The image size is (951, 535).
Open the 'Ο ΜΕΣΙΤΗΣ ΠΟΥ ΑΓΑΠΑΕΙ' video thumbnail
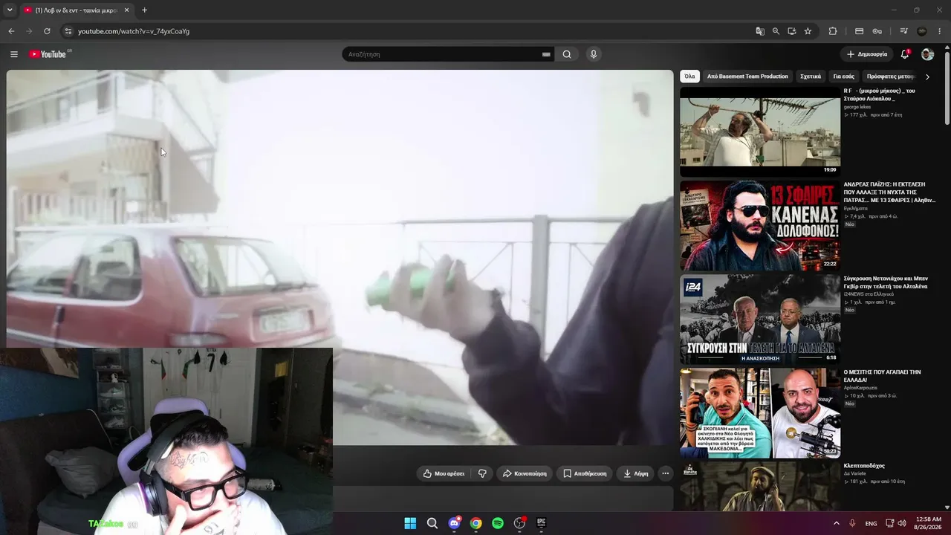pyautogui.click(x=760, y=413)
